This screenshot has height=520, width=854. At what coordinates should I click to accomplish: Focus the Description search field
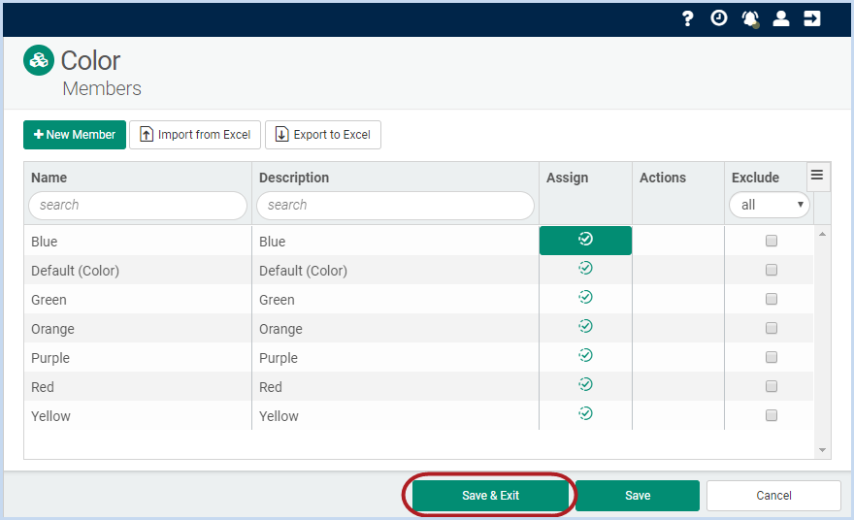395,206
